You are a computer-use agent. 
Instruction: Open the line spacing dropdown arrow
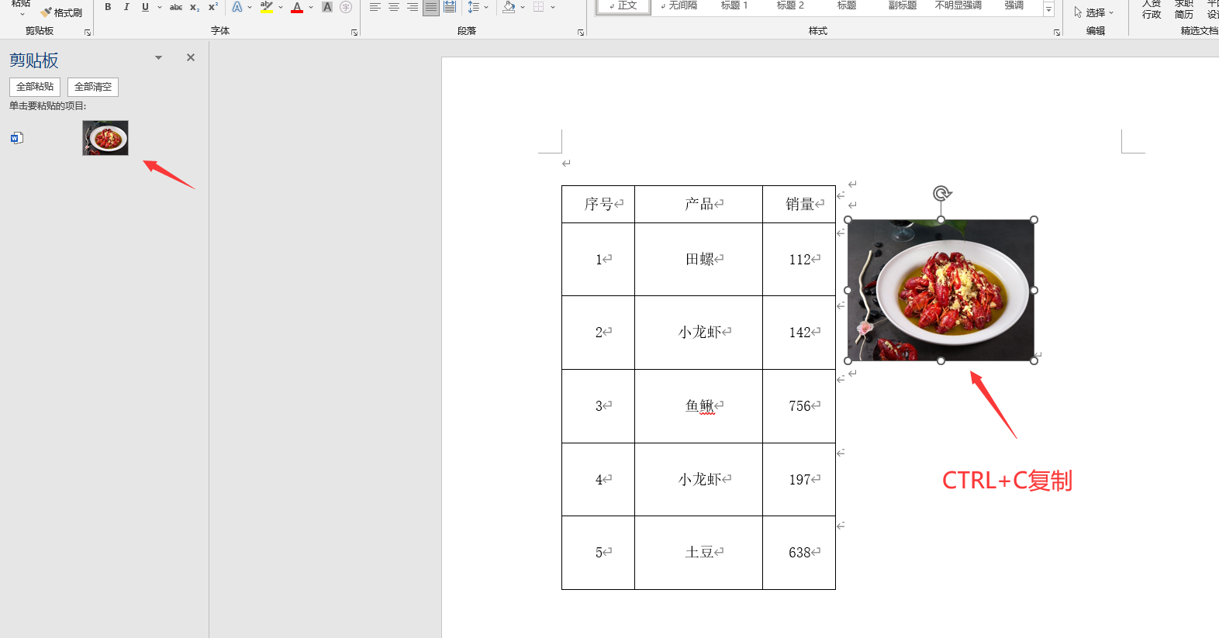point(486,7)
